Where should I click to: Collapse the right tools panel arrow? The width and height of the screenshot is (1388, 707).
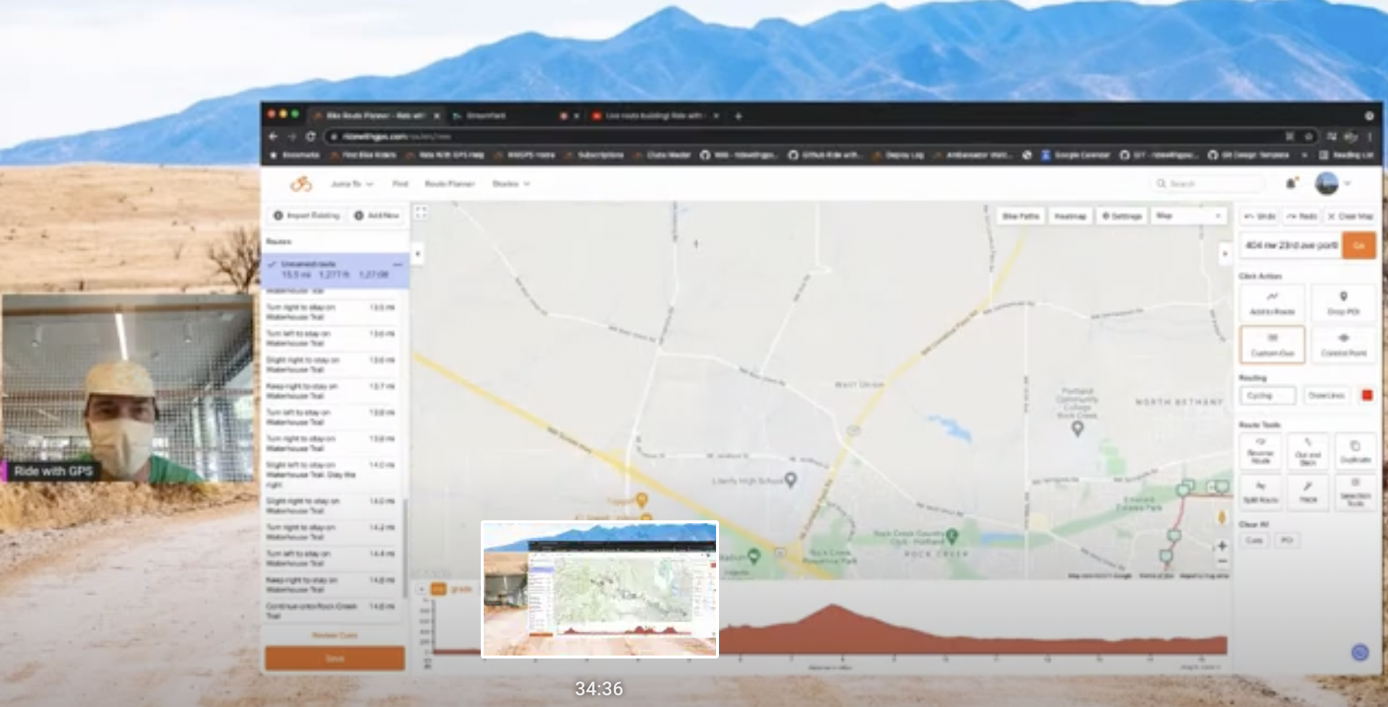pos(1225,254)
